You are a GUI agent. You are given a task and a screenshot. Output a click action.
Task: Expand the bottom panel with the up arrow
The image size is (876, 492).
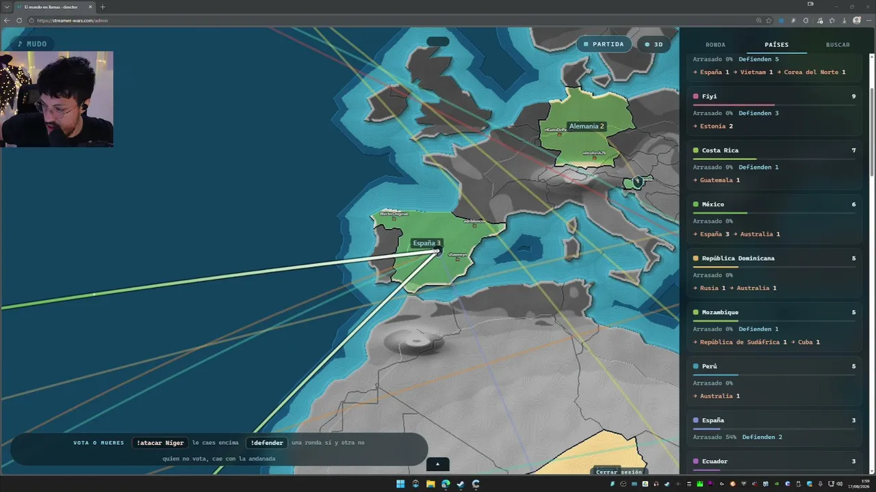pyautogui.click(x=437, y=464)
